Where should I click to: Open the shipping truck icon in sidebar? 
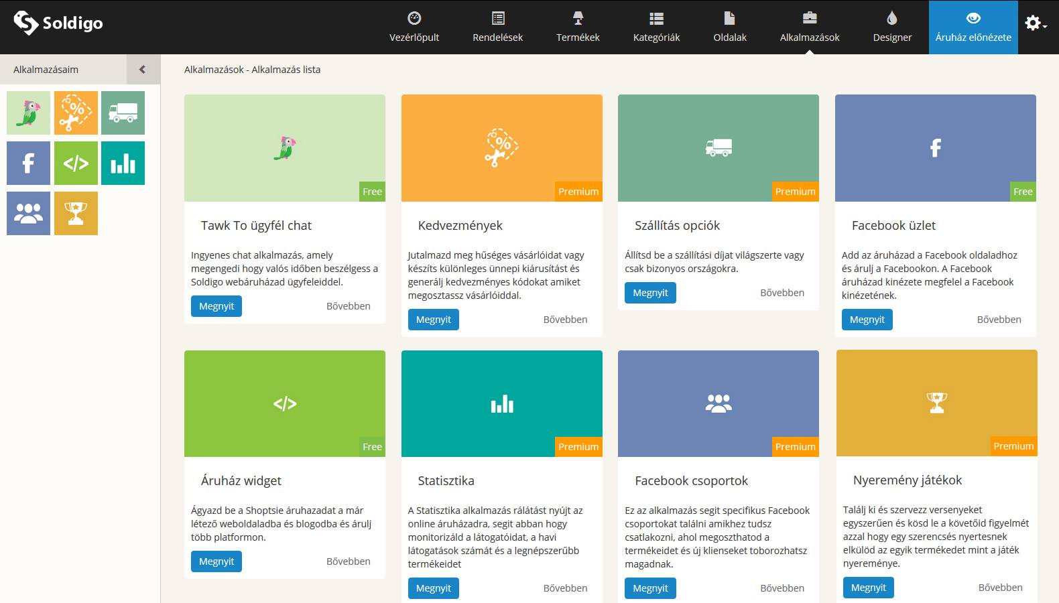[123, 113]
